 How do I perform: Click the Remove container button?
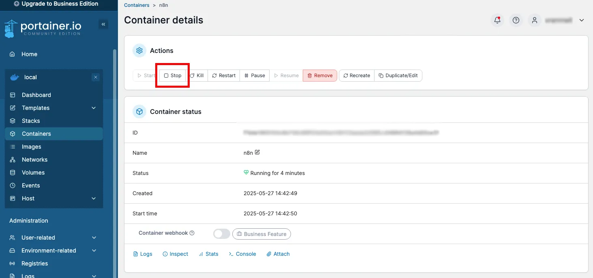click(x=320, y=76)
